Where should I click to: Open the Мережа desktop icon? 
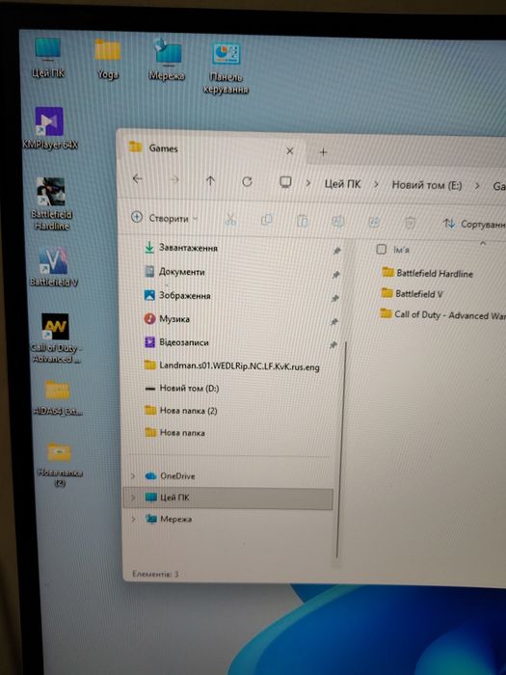167,60
